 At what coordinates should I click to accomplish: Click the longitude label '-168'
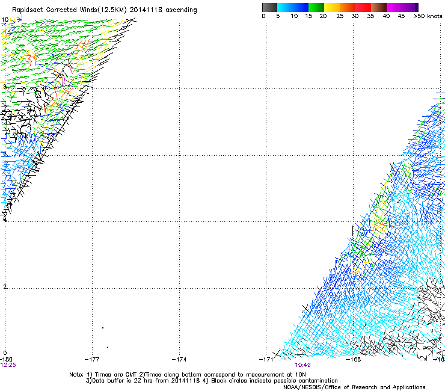click(354, 360)
